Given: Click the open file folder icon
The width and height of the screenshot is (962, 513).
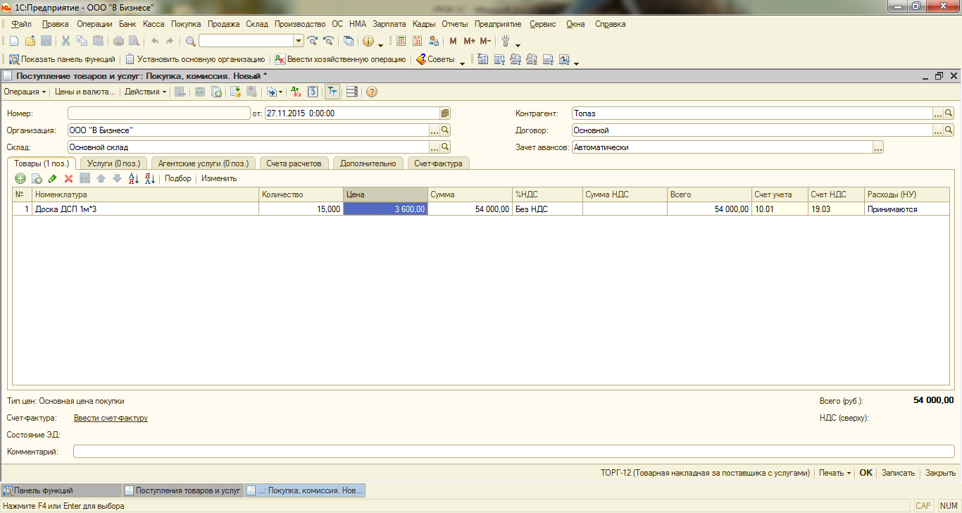Looking at the screenshot, I should (30, 41).
